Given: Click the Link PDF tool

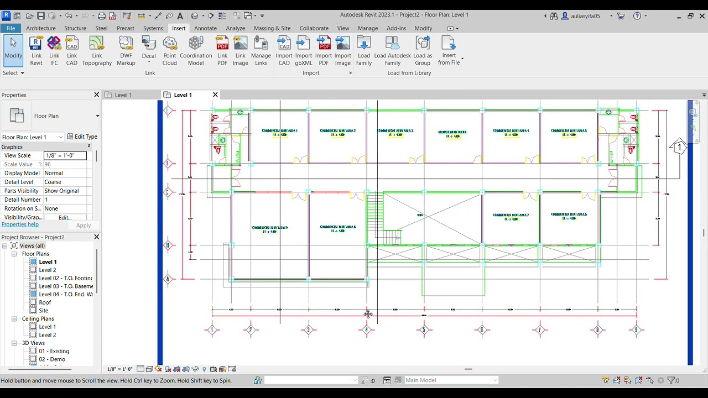Looking at the screenshot, I should tap(222, 51).
